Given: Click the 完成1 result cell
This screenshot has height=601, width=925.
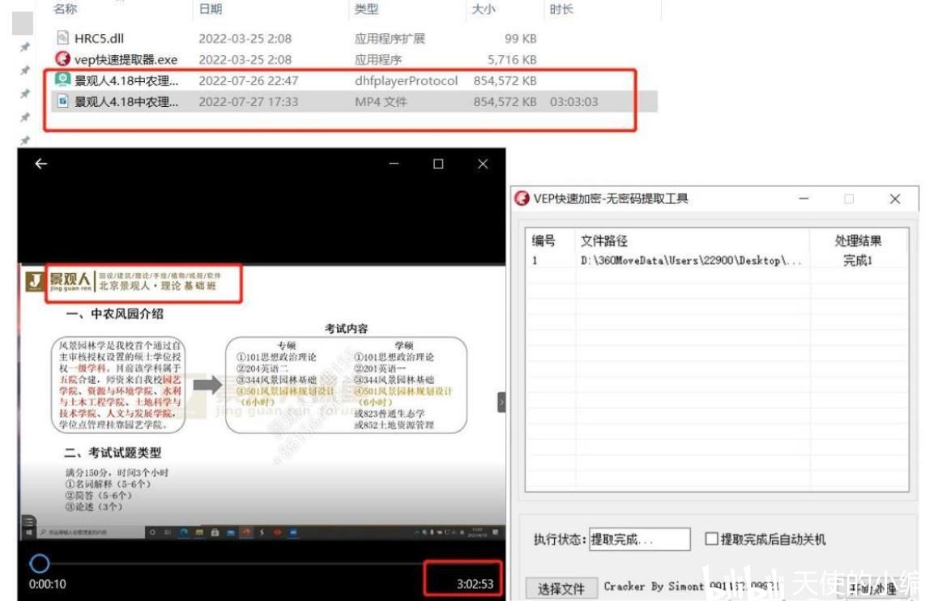Looking at the screenshot, I should pyautogui.click(x=857, y=260).
